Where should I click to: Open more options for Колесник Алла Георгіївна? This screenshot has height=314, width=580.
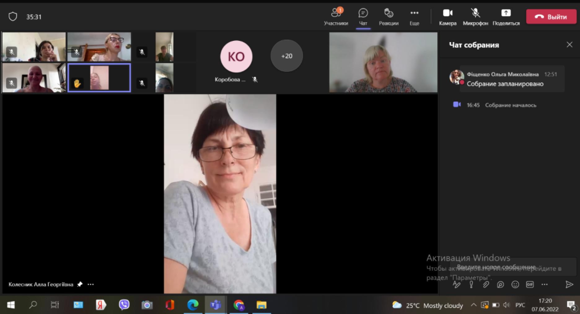[x=90, y=284]
